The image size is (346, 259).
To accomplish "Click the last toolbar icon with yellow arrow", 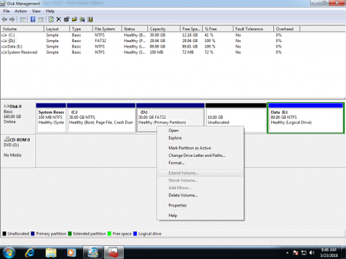I will [x=90, y=19].
